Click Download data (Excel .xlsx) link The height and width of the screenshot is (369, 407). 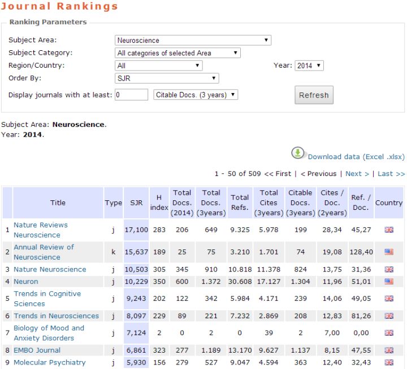click(356, 157)
